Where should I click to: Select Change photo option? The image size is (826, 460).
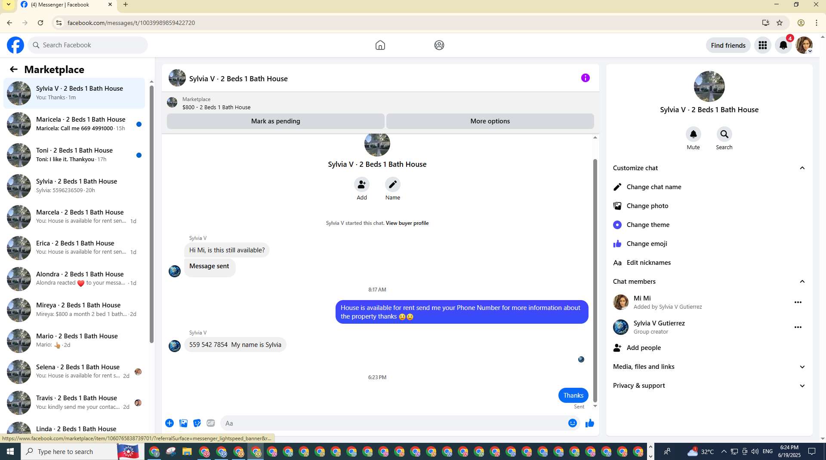[x=709, y=206]
